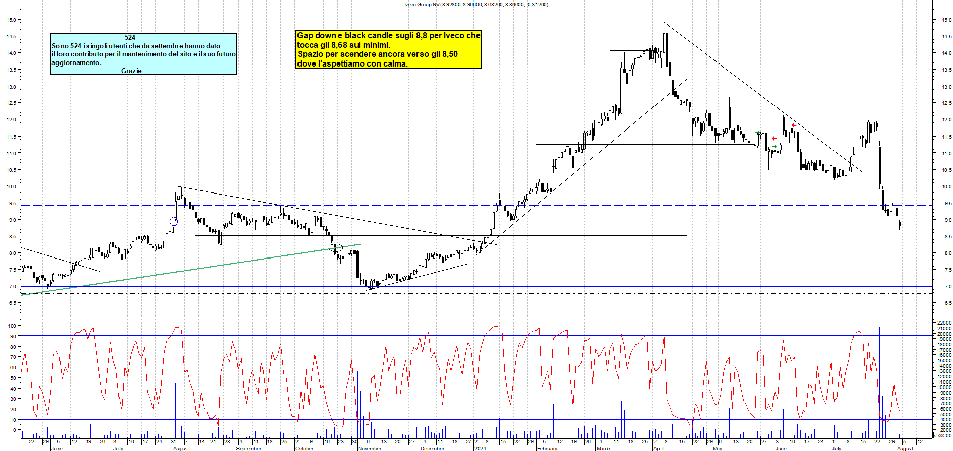This screenshot has width=953, height=451.
Task: Select the long downtrend line from the April peak
Action: [x=763, y=98]
